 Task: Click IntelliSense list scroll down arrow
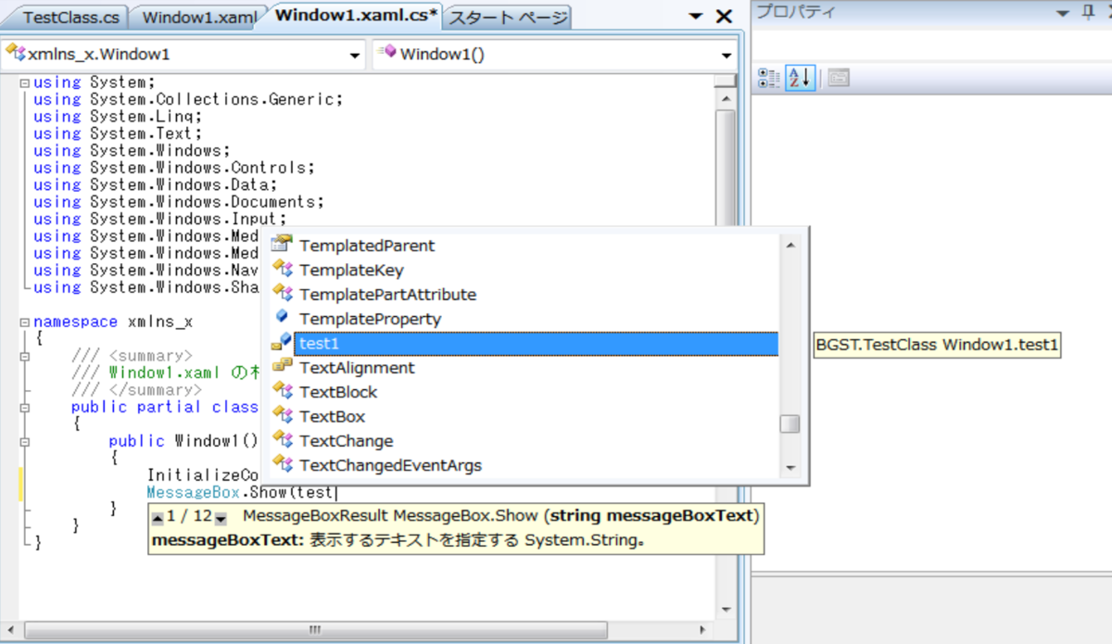click(790, 468)
